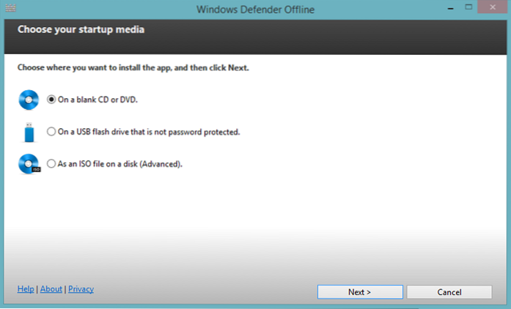
Task: Click the 'Windows Defender Offline' title text
Action: point(255,10)
